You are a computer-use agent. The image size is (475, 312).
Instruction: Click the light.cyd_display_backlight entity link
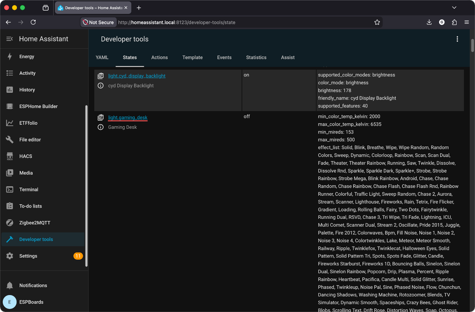[x=137, y=76]
